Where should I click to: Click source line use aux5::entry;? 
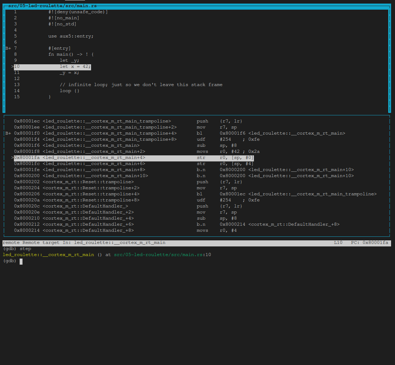71,36
